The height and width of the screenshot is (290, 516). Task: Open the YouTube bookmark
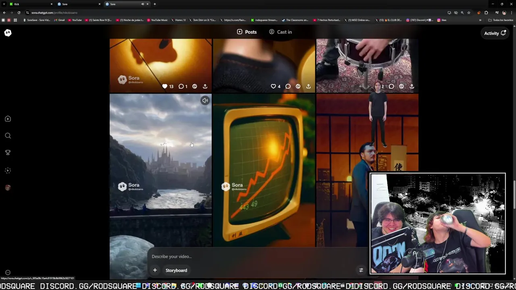tap(75, 20)
